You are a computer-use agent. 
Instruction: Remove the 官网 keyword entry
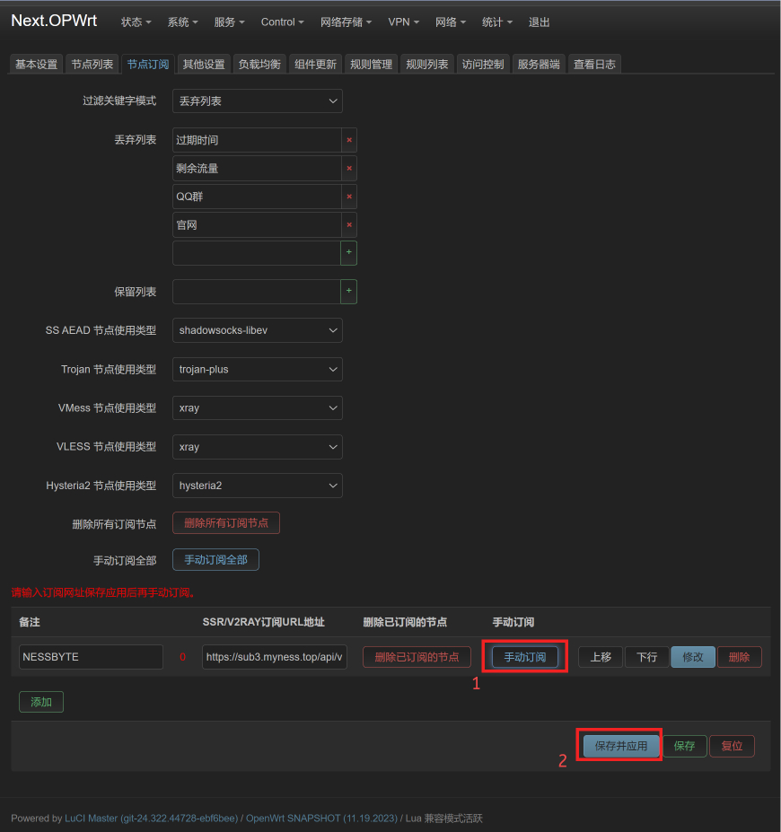349,225
